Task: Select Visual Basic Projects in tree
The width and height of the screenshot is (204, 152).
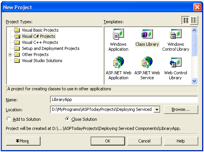Action: pyautogui.click(x=40, y=30)
